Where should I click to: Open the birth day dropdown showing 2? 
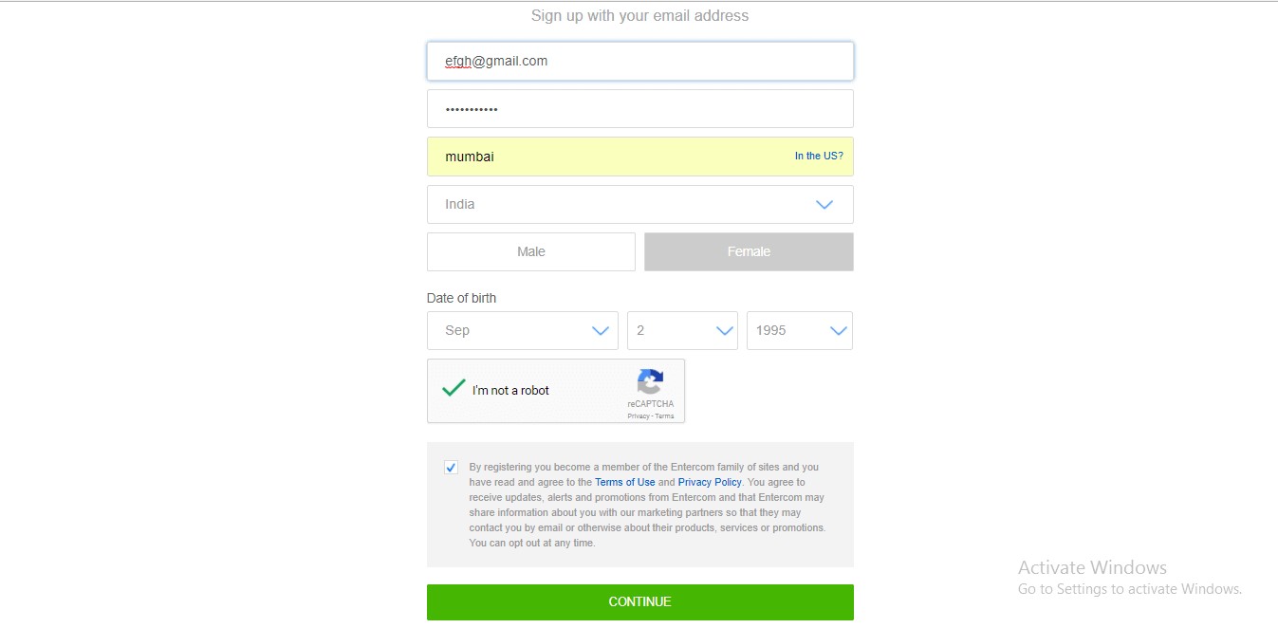(682, 330)
